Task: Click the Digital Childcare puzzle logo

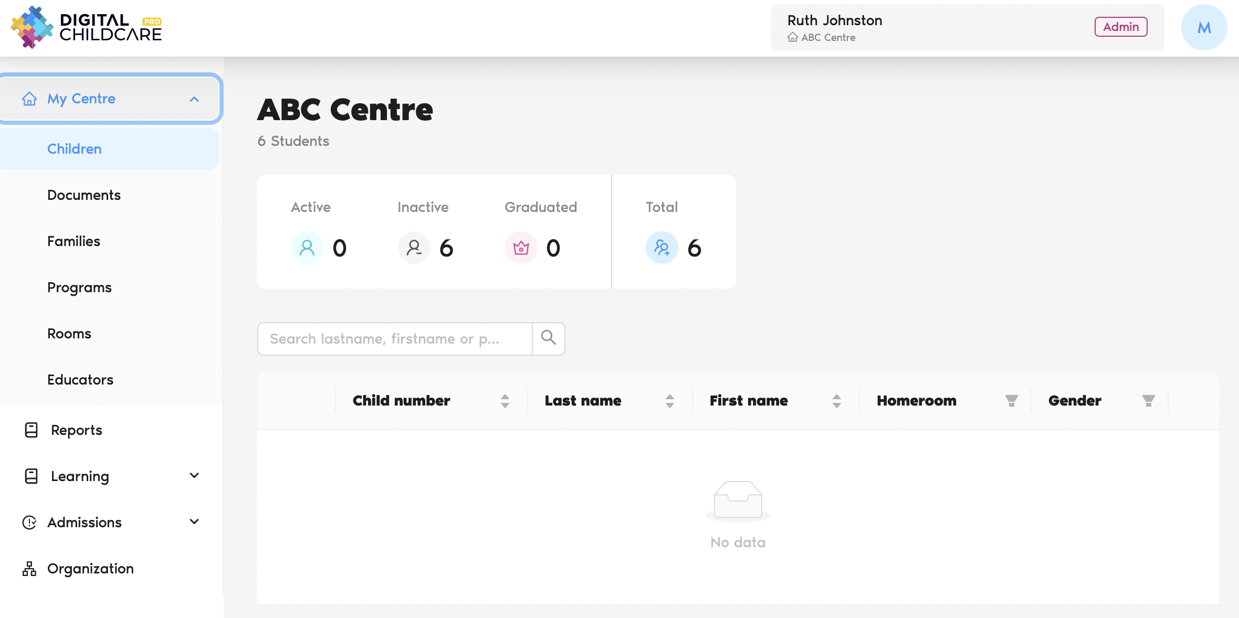Action: coord(31,27)
